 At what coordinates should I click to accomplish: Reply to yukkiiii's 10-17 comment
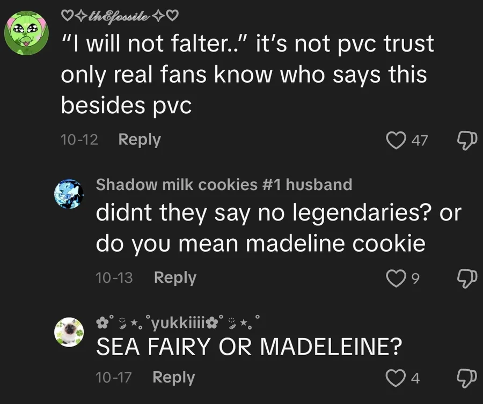coord(173,377)
